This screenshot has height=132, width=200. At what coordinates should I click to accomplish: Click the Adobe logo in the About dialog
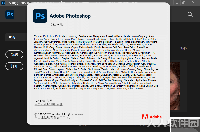click(152, 117)
